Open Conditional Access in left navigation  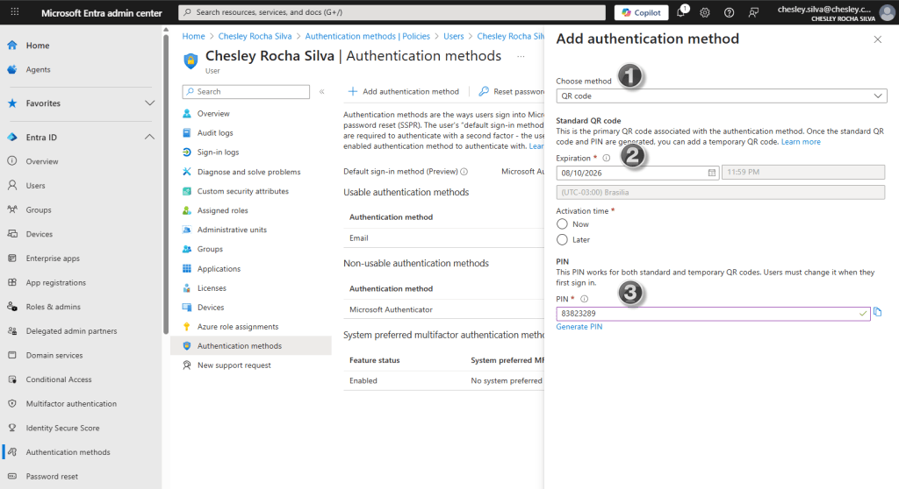pyautogui.click(x=59, y=379)
